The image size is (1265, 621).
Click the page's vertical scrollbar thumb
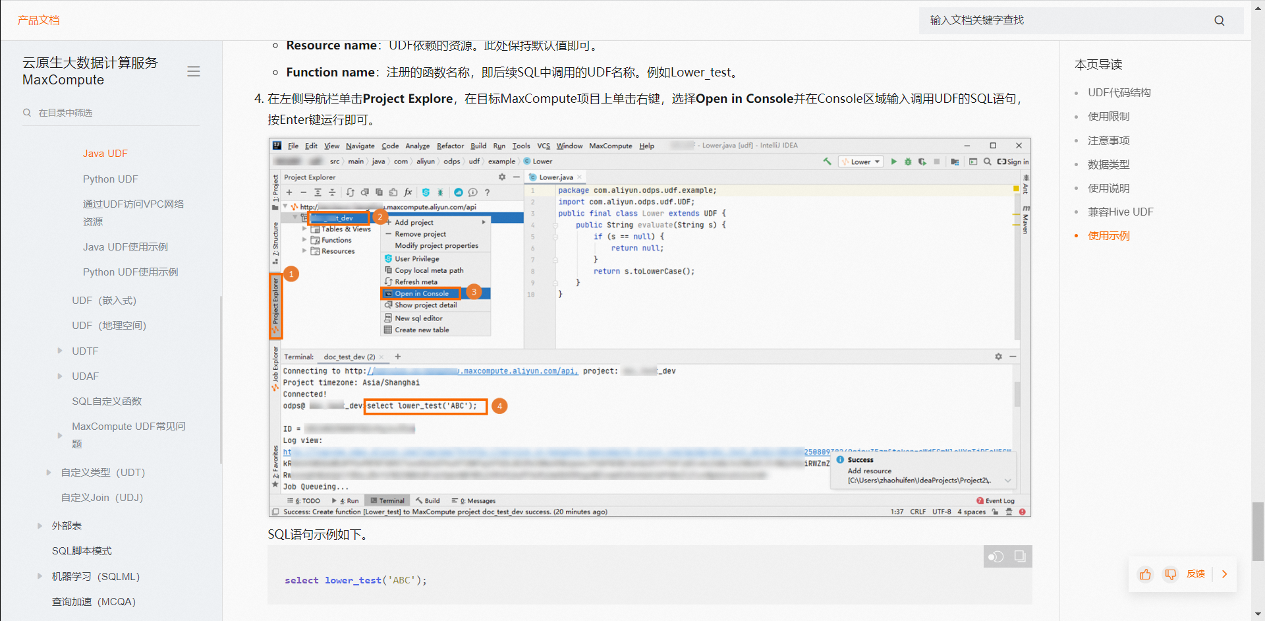(x=1258, y=531)
